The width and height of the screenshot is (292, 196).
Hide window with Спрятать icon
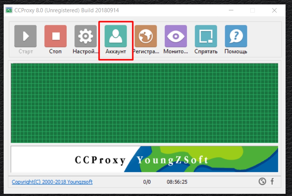[x=206, y=36]
